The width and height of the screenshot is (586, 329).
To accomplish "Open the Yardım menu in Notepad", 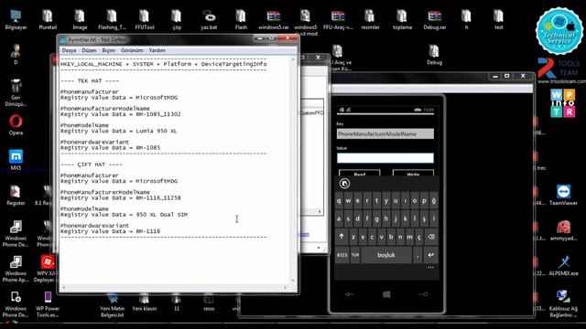I will click(x=157, y=50).
